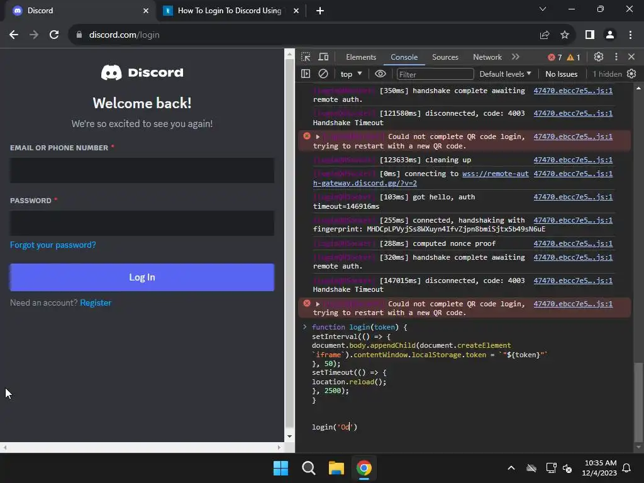
Task: Open source link beside 'computed nonce proof' log
Action: pyautogui.click(x=573, y=243)
